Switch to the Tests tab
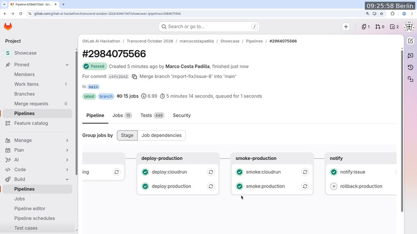Screen dimensions: 417x234 point(153,116)
